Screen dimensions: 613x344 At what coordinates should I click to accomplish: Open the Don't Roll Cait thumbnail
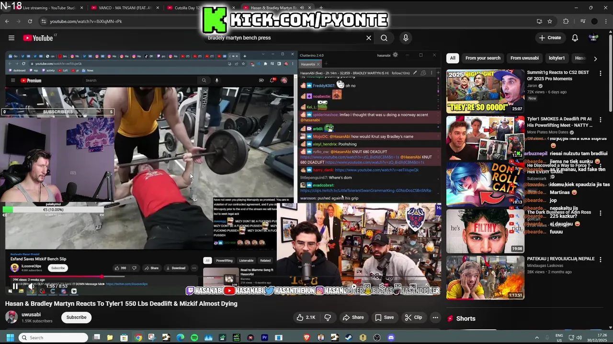pyautogui.click(x=485, y=184)
